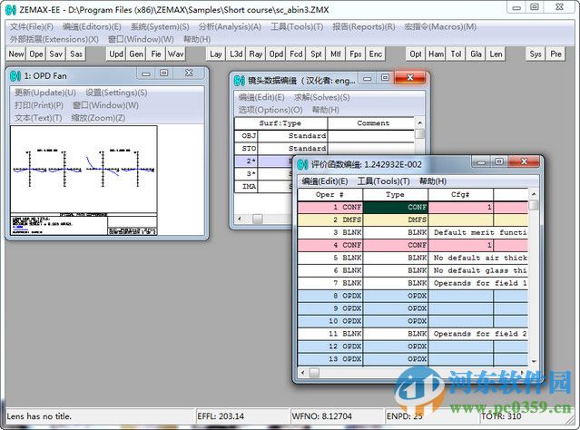Open the Editors menu
Screen dimensions: 580x430
92,26
